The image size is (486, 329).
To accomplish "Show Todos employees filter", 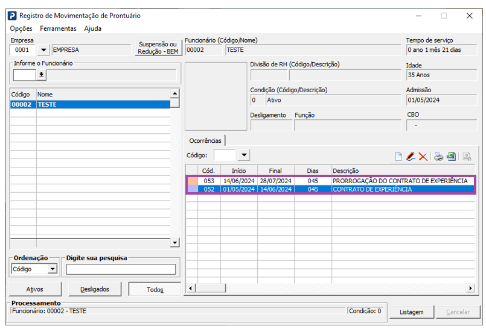I will click(155, 289).
